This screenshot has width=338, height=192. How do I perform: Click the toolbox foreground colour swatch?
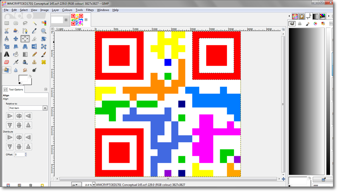coord(23,78)
